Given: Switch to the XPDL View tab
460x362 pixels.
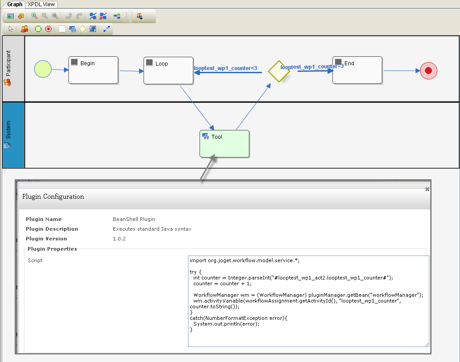Looking at the screenshot, I should [41, 4].
